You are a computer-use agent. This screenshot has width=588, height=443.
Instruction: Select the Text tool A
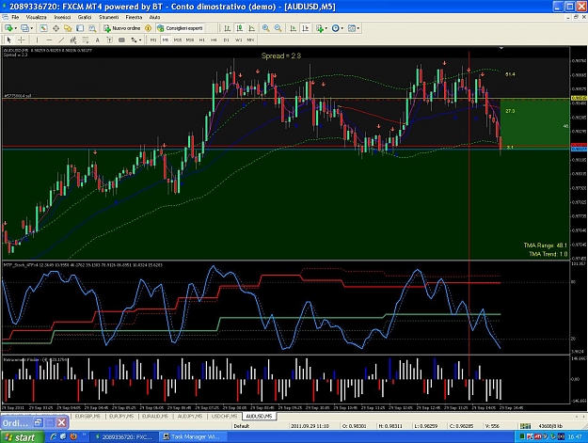(98, 40)
